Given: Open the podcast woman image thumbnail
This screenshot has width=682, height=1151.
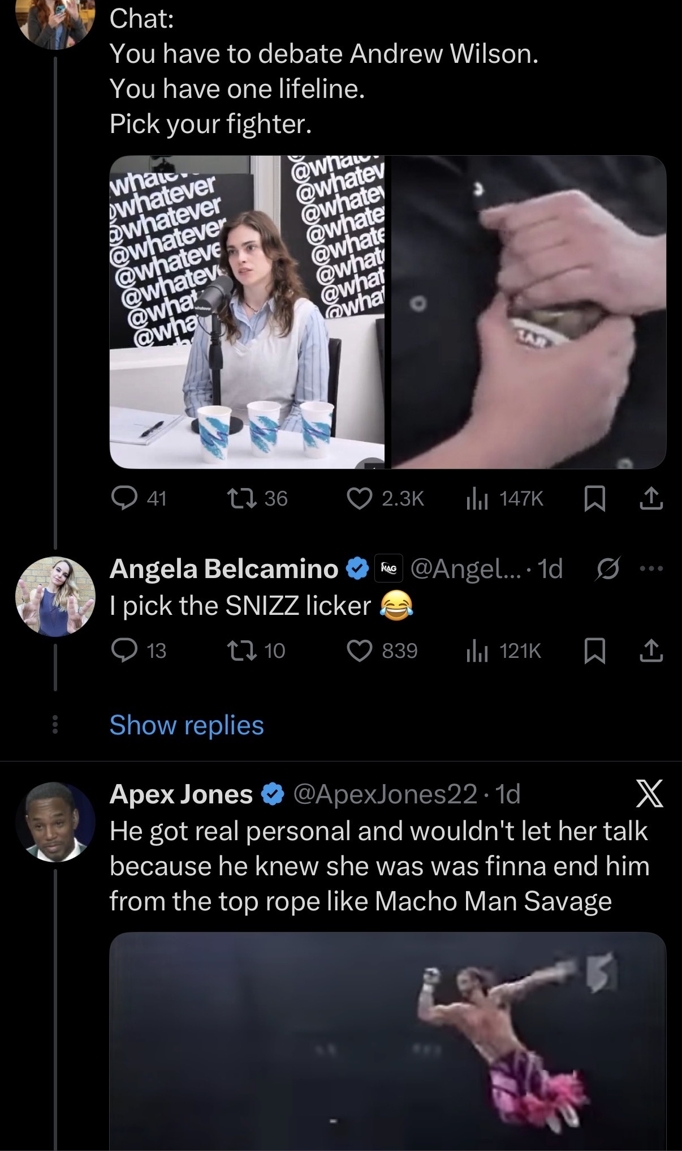Looking at the screenshot, I should (247, 312).
